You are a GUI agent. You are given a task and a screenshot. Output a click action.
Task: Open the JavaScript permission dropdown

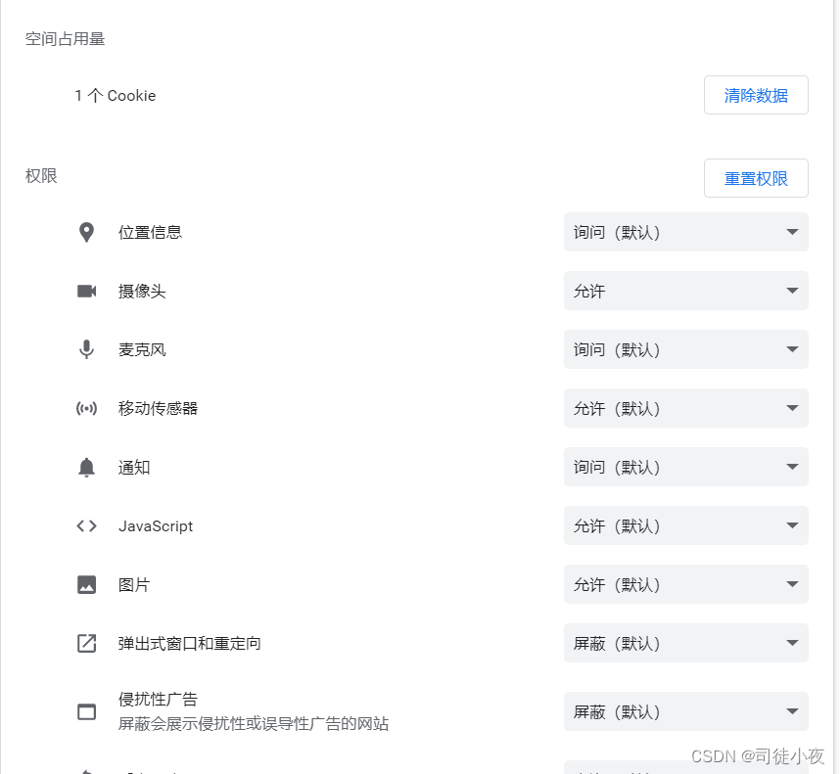pos(685,525)
